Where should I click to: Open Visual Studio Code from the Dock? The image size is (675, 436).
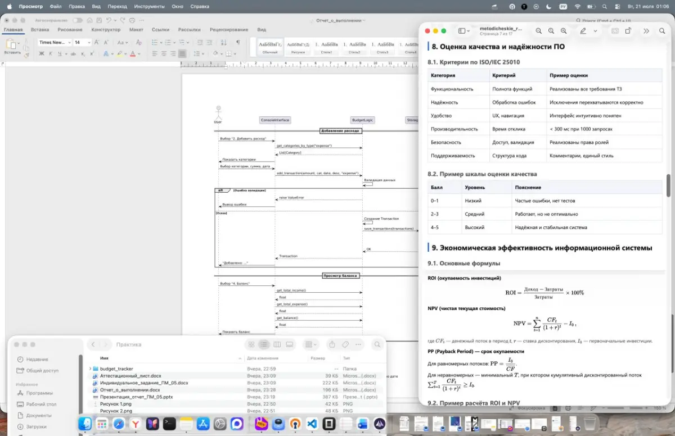(x=313, y=424)
